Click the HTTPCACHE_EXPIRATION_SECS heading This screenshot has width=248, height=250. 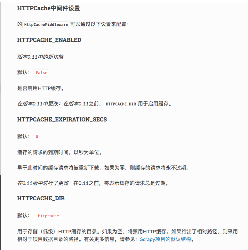(x=62, y=120)
